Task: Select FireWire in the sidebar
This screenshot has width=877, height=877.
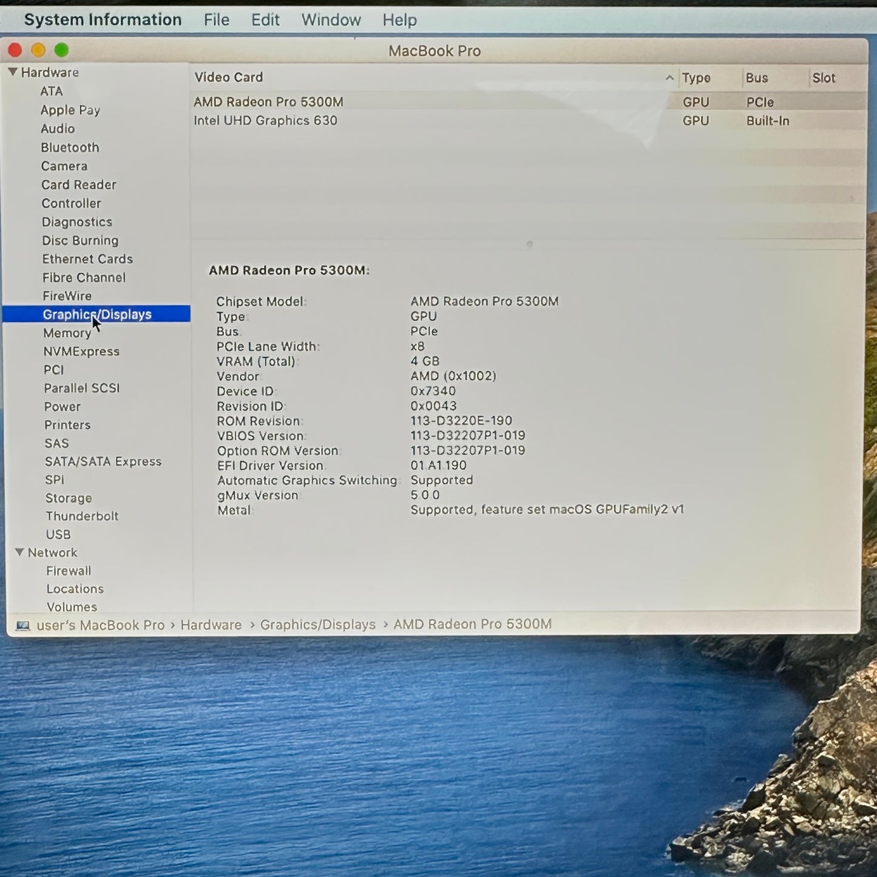Action: [67, 296]
